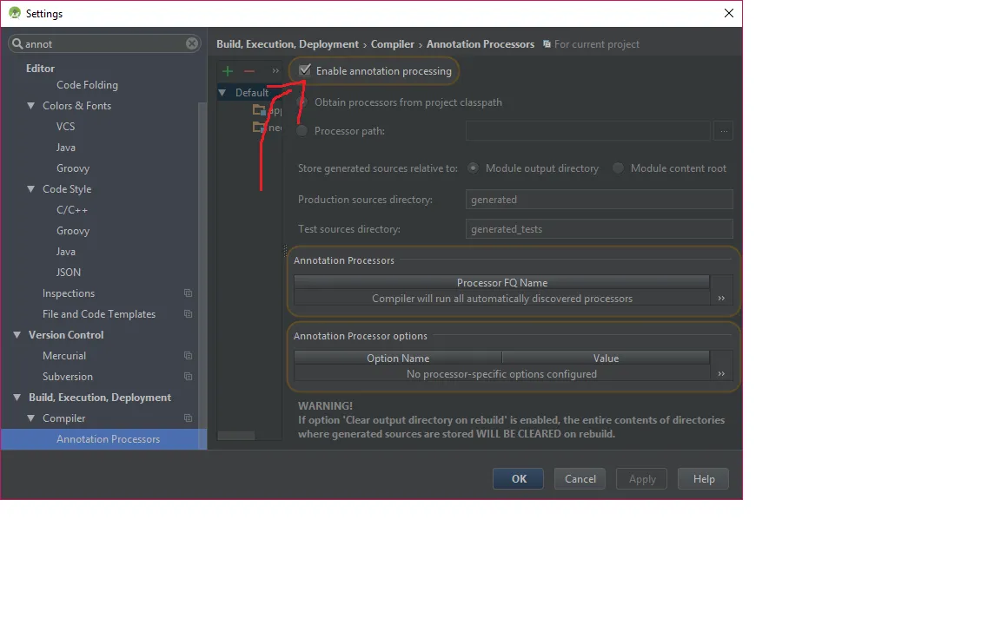Click the profile list horizontal scrollbar

(x=236, y=436)
